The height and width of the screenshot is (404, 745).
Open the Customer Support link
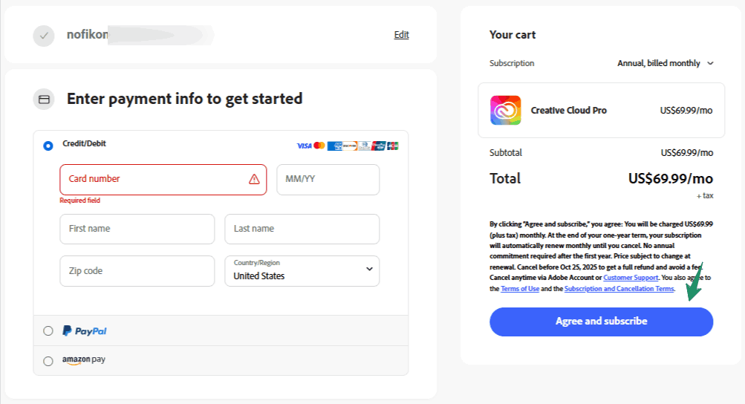pos(631,278)
